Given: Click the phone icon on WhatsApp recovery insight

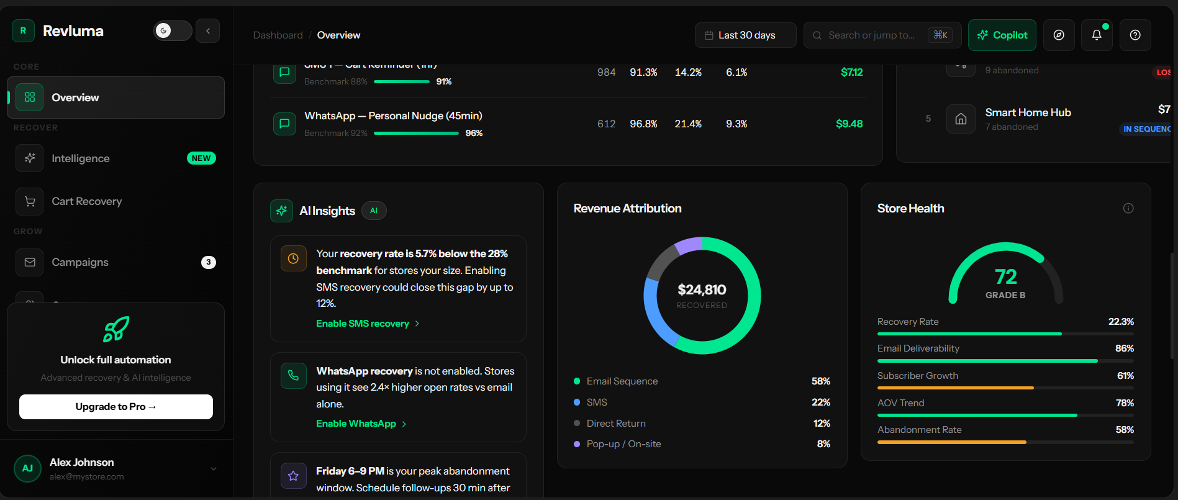Looking at the screenshot, I should (x=293, y=376).
